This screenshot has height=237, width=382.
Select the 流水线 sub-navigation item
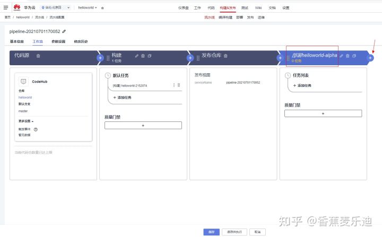pos(209,17)
